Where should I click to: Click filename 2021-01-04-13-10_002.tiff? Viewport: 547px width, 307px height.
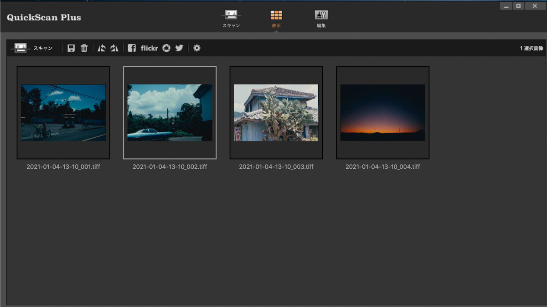170,167
